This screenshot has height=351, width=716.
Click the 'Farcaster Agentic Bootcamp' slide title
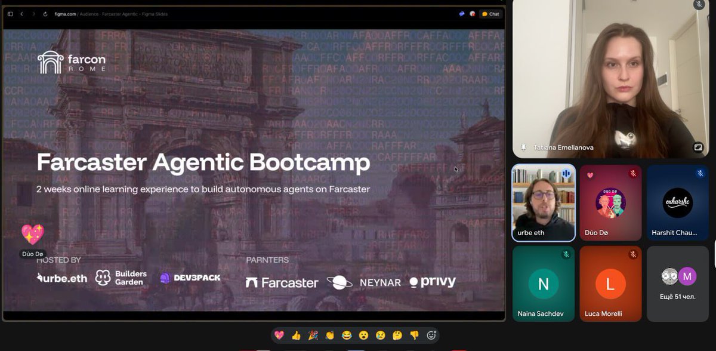pyautogui.click(x=203, y=162)
